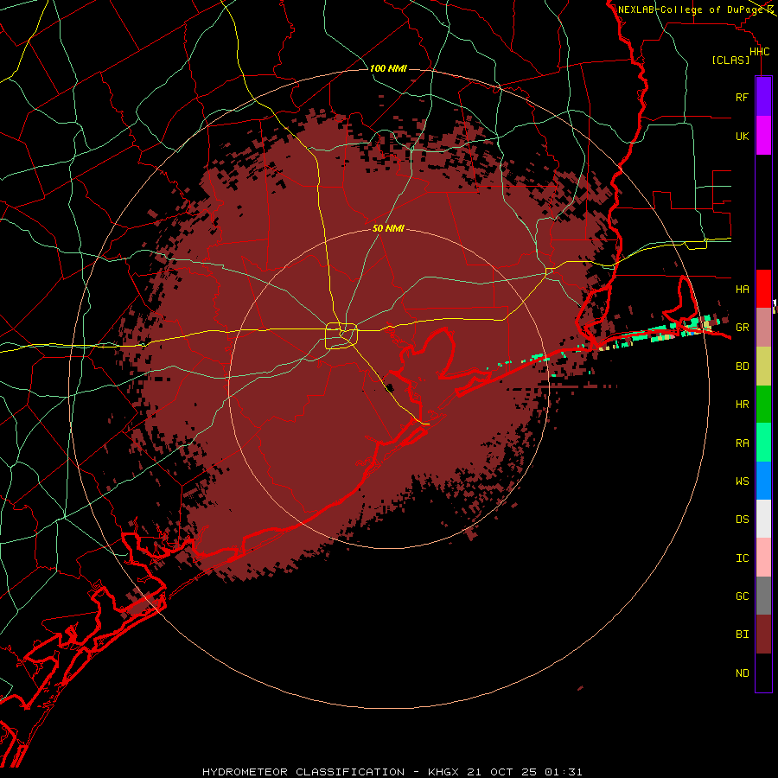
Task: Click the DS white legend swatch
Action: 763,519
